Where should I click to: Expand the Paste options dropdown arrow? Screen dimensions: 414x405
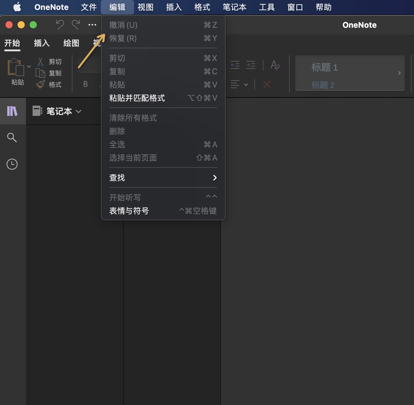(x=29, y=66)
